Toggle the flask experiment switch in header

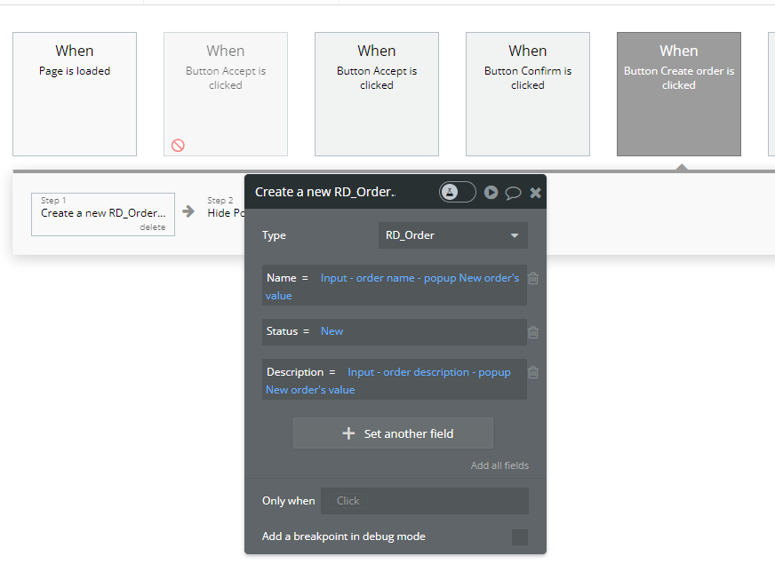pos(458,192)
